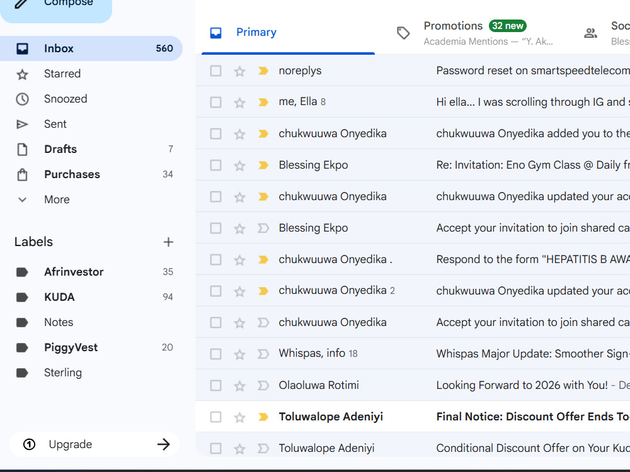Open the Inbox folder

pyautogui.click(x=91, y=48)
